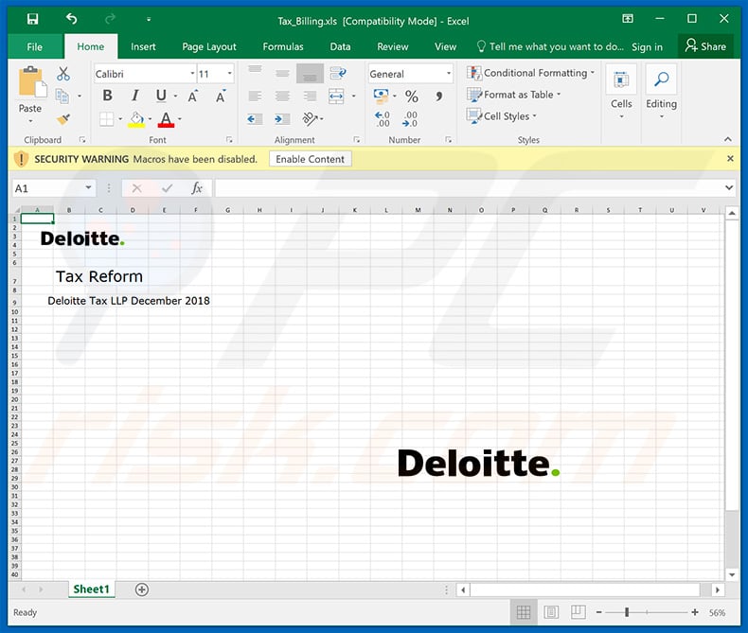Switch to the Insert tab
Image resolution: width=748 pixels, height=633 pixels.
(143, 46)
